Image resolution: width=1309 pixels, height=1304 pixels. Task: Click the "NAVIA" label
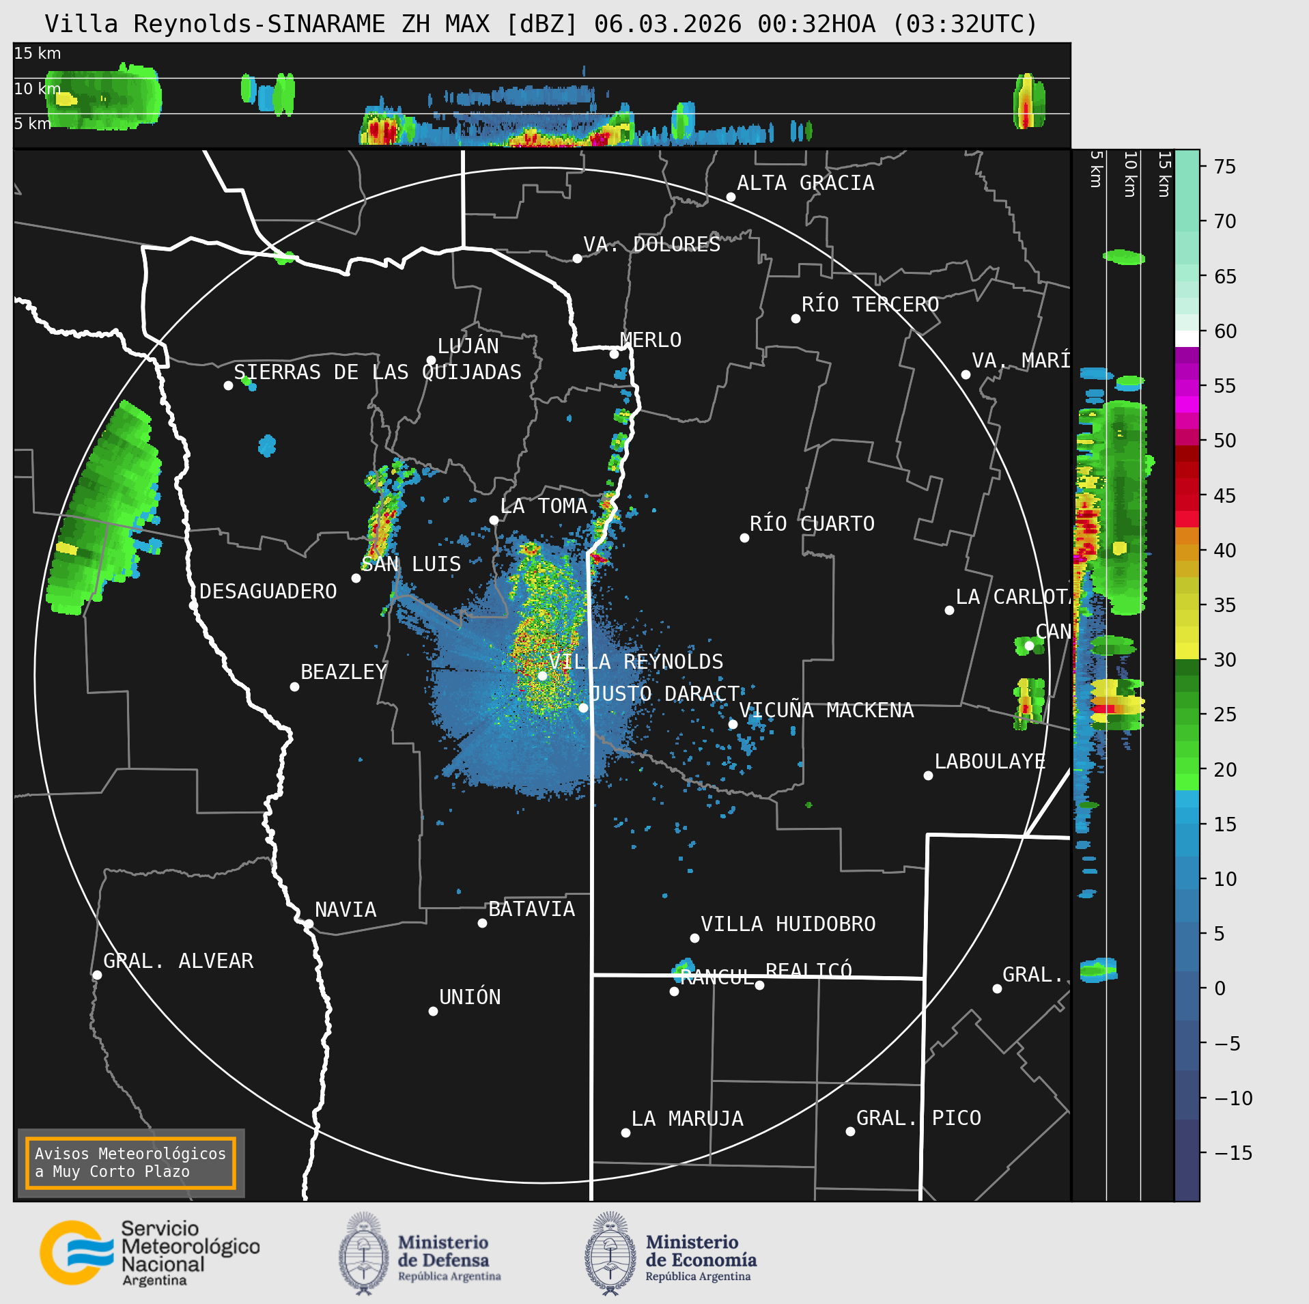pyautogui.click(x=346, y=910)
